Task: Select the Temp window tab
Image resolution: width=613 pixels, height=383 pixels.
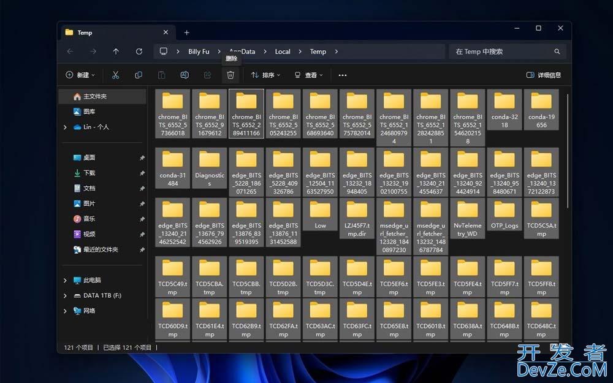Action: coord(117,32)
